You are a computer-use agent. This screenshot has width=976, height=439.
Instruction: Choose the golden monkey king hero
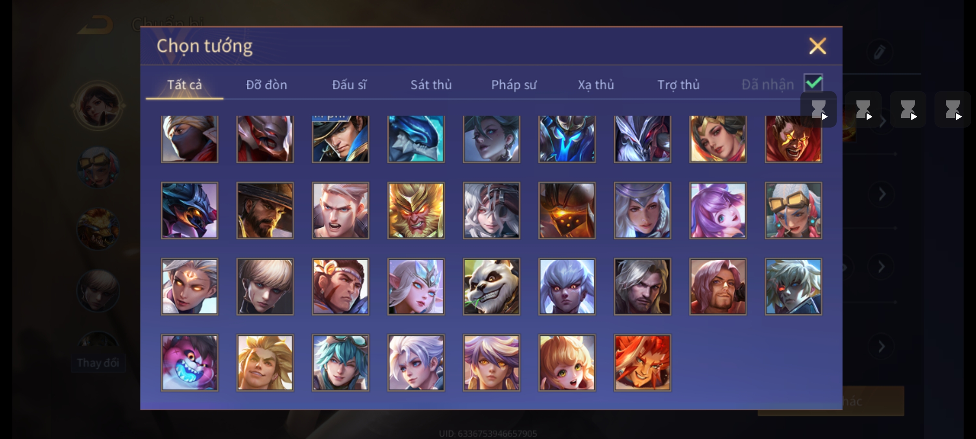[x=416, y=211]
